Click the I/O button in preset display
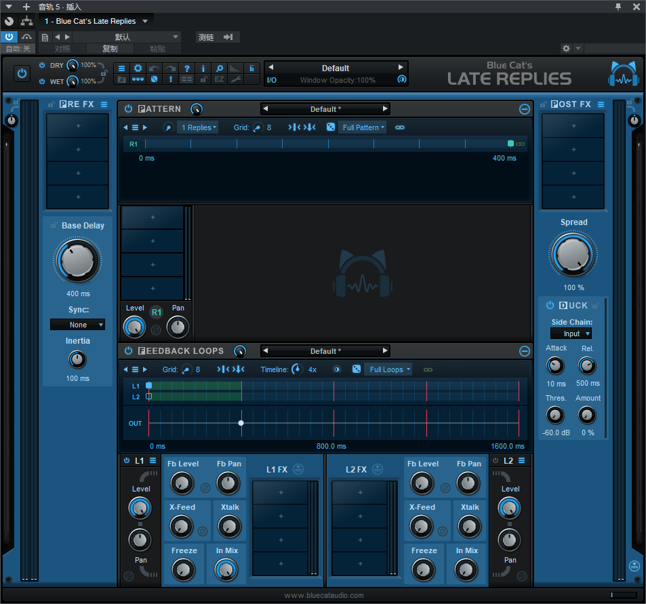The height and width of the screenshot is (604, 646). point(272,80)
